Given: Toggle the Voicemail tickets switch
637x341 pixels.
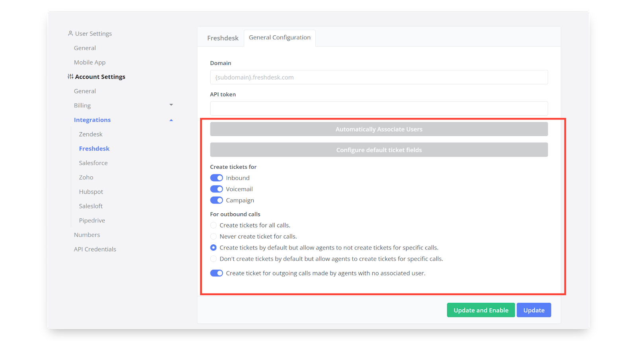Looking at the screenshot, I should [x=217, y=189].
